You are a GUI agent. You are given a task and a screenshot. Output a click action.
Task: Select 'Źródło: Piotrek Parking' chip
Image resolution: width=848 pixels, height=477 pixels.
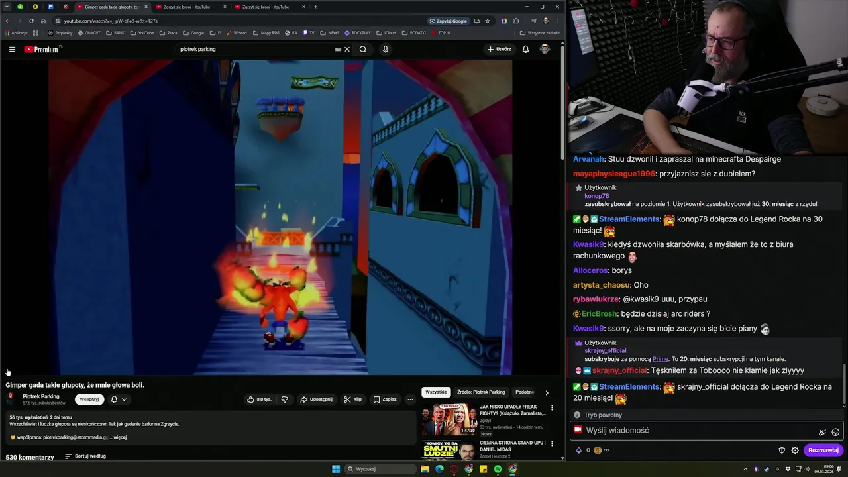(481, 392)
